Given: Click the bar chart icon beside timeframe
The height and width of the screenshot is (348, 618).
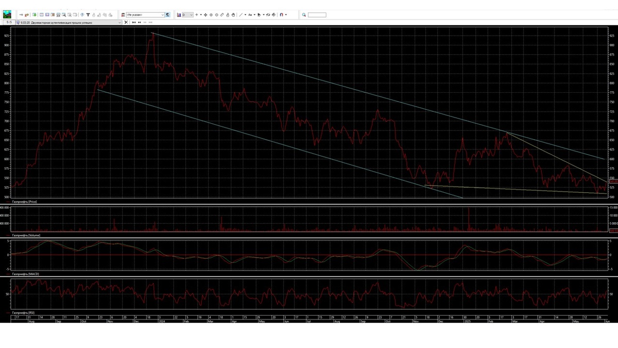Looking at the screenshot, I should 178,15.
